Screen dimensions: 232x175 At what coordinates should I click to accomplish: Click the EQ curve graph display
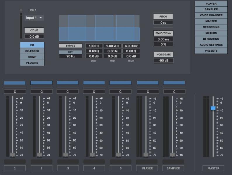click(99, 28)
